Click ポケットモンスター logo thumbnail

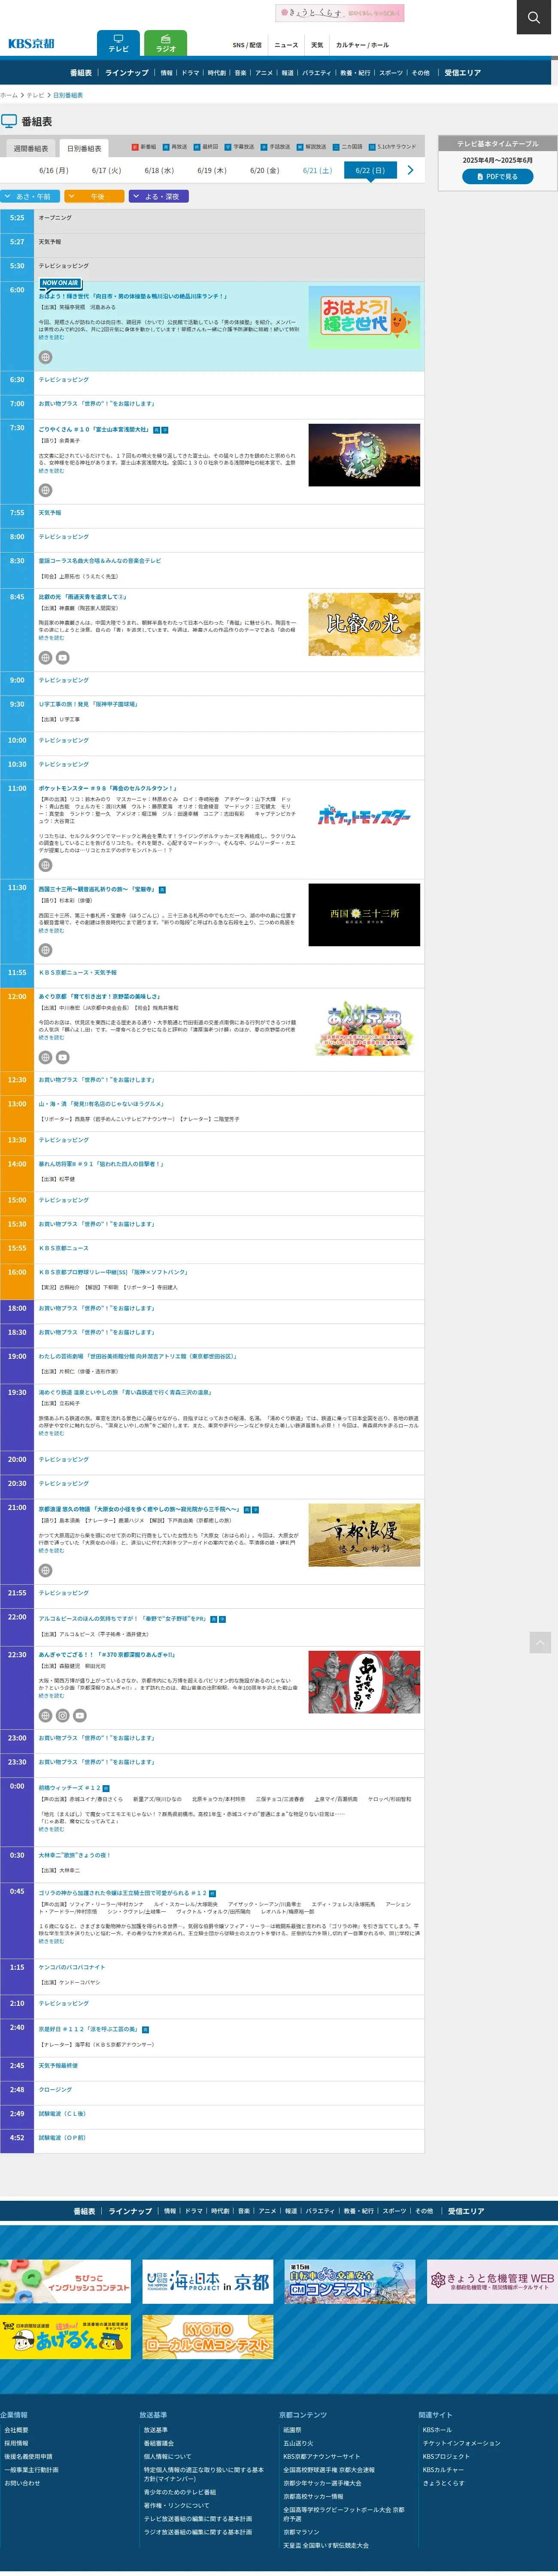pyautogui.click(x=364, y=815)
